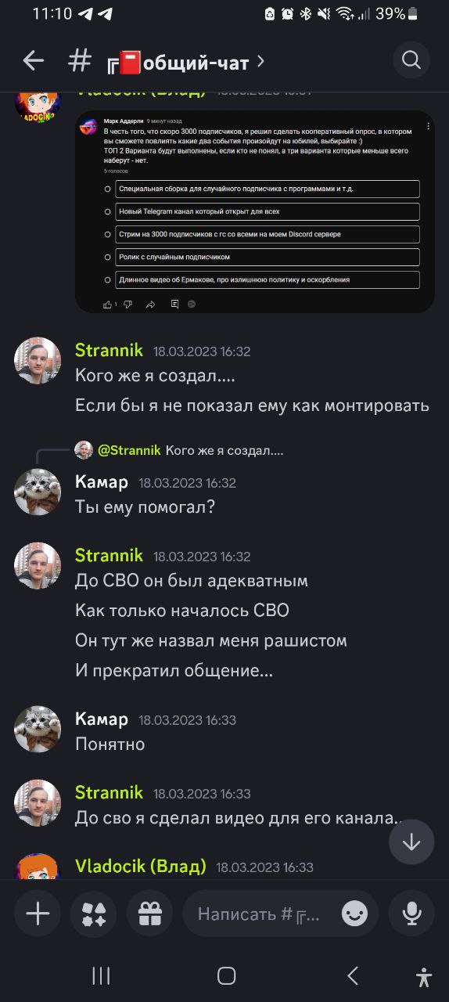This screenshot has height=1002, width=449.
Task: Tap Strannik username above До СВО message
Action: [109, 556]
